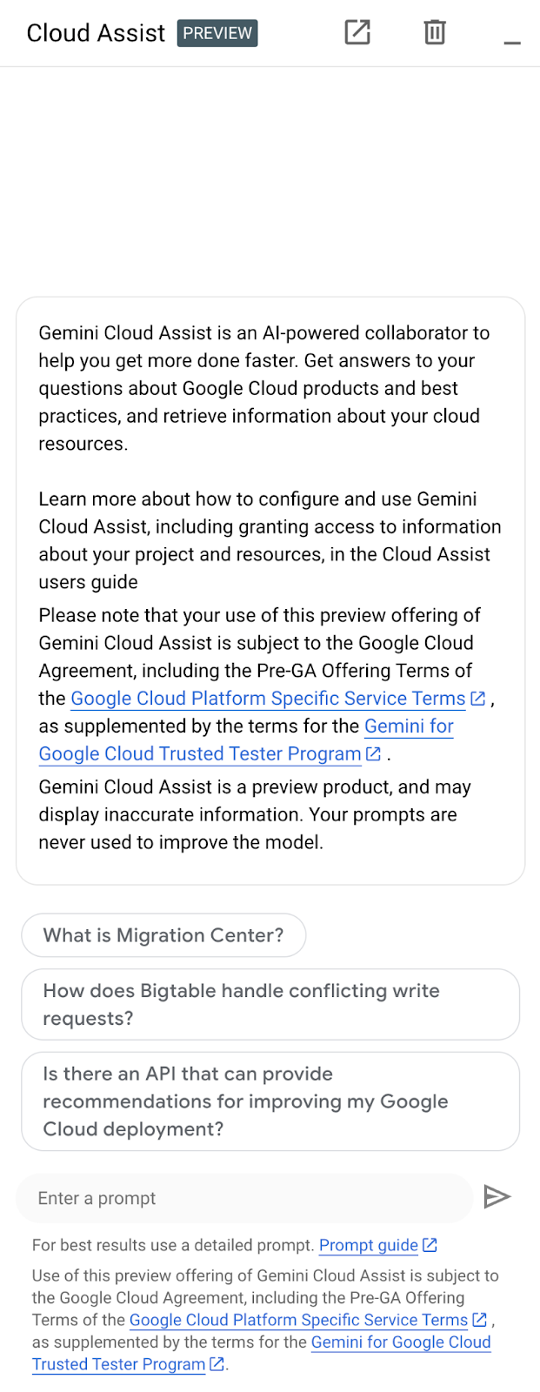This screenshot has height=1392, width=540.
Task: Click the footer Service Terms external-link icon
Action: point(479,1320)
